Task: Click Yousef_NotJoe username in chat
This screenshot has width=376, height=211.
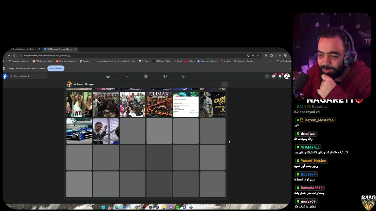Action: coord(313,161)
